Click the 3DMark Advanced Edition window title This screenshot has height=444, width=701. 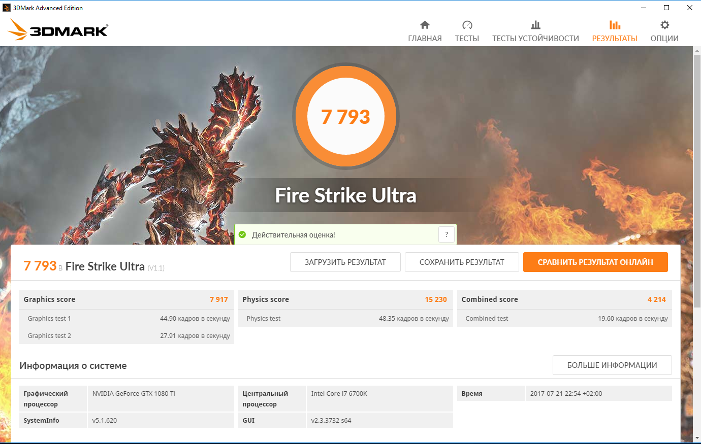pos(48,8)
